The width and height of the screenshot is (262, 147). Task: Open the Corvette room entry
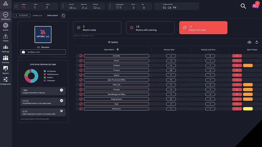pos(117,56)
